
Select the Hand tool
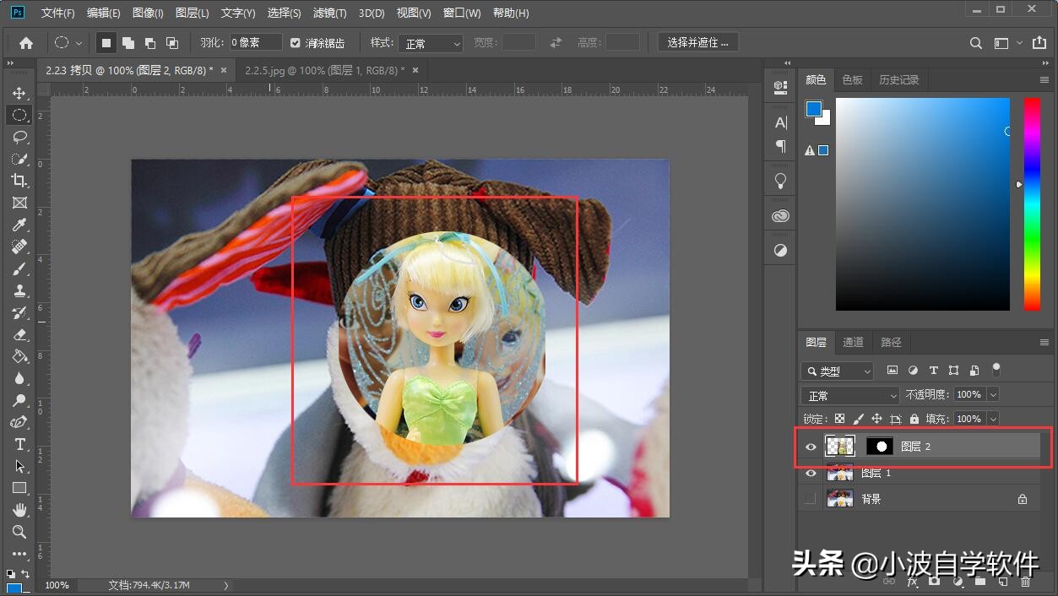coord(19,510)
